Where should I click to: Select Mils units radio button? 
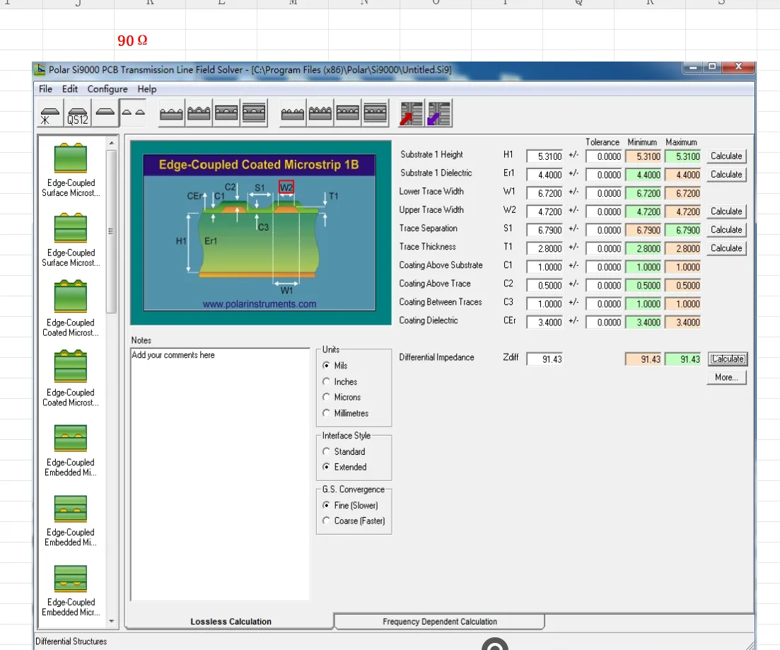[x=326, y=365]
